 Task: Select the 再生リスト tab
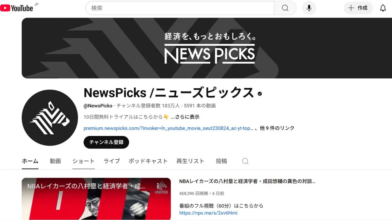190,161
